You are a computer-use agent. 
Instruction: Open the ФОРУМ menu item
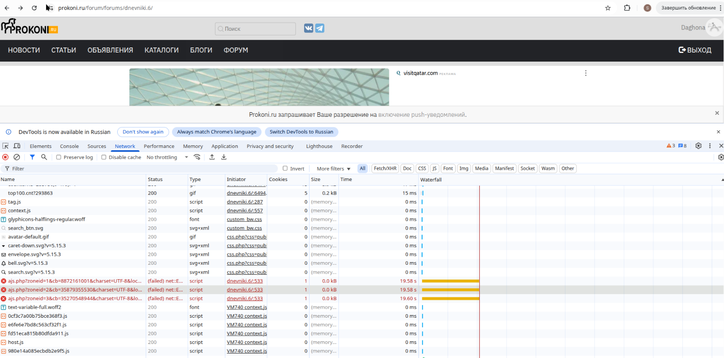[236, 50]
